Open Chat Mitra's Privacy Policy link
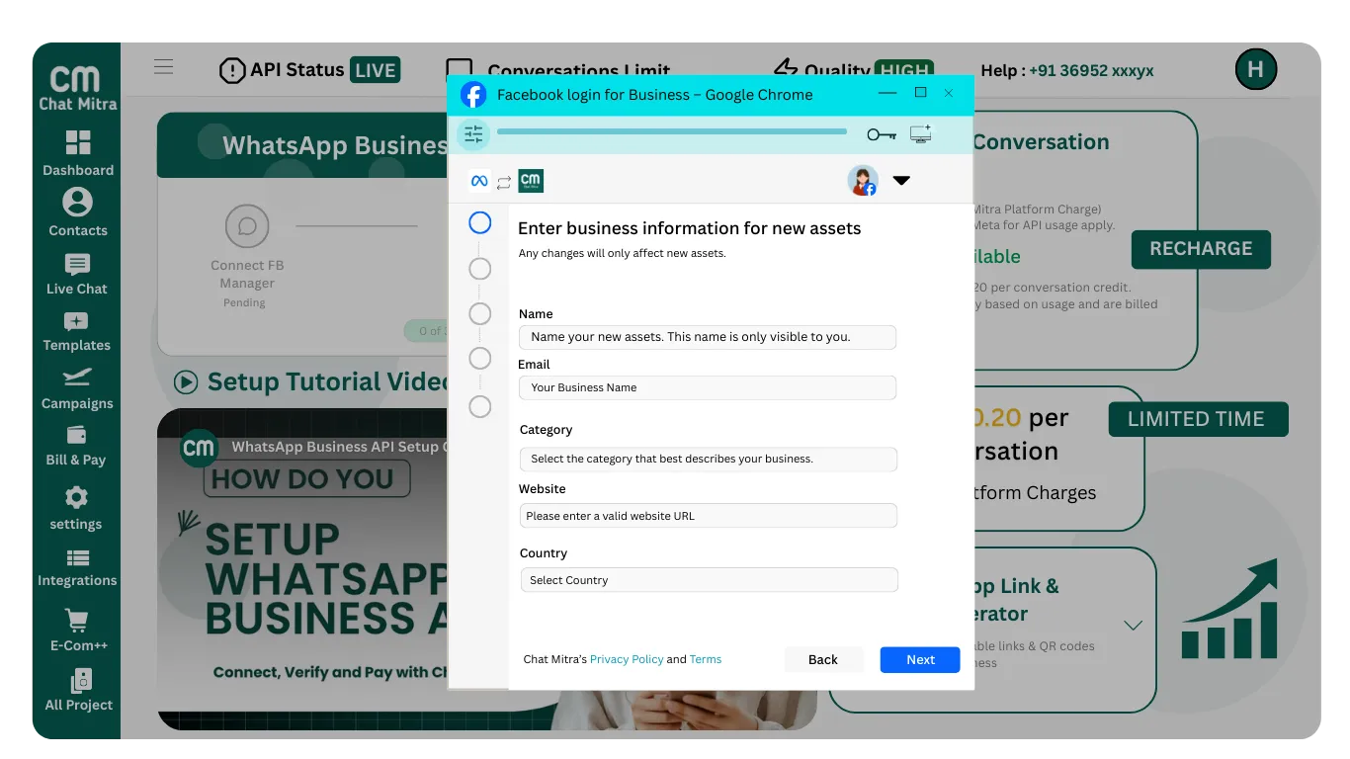The height and width of the screenshot is (759, 1350). point(627,659)
